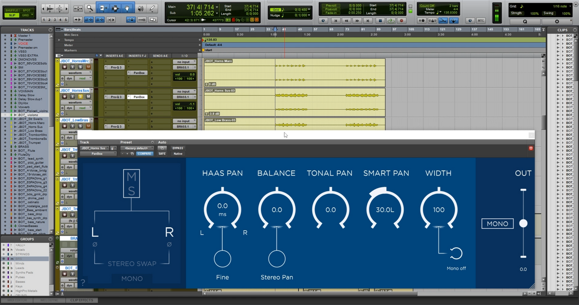
Task: Select the Pencil tool
Action: coord(152,8)
